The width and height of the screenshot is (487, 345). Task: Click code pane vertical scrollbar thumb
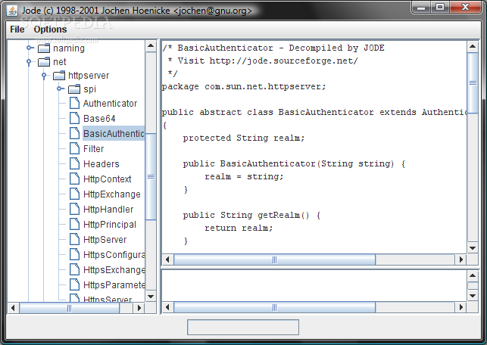(x=473, y=82)
